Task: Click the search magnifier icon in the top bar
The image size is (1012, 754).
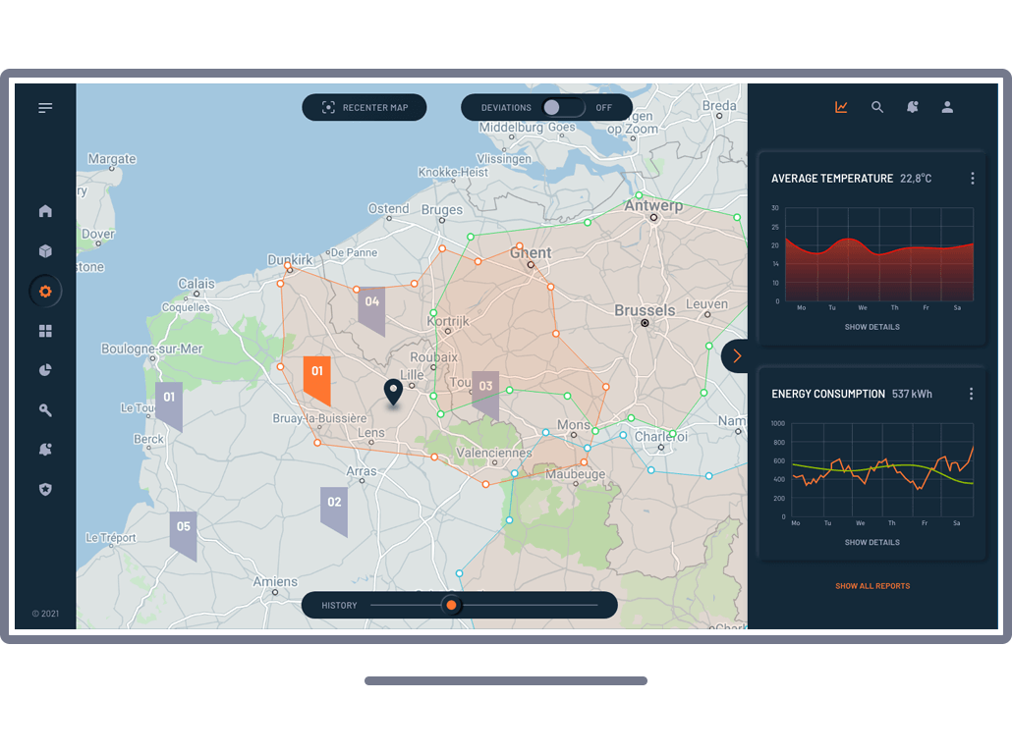Action: (x=877, y=107)
